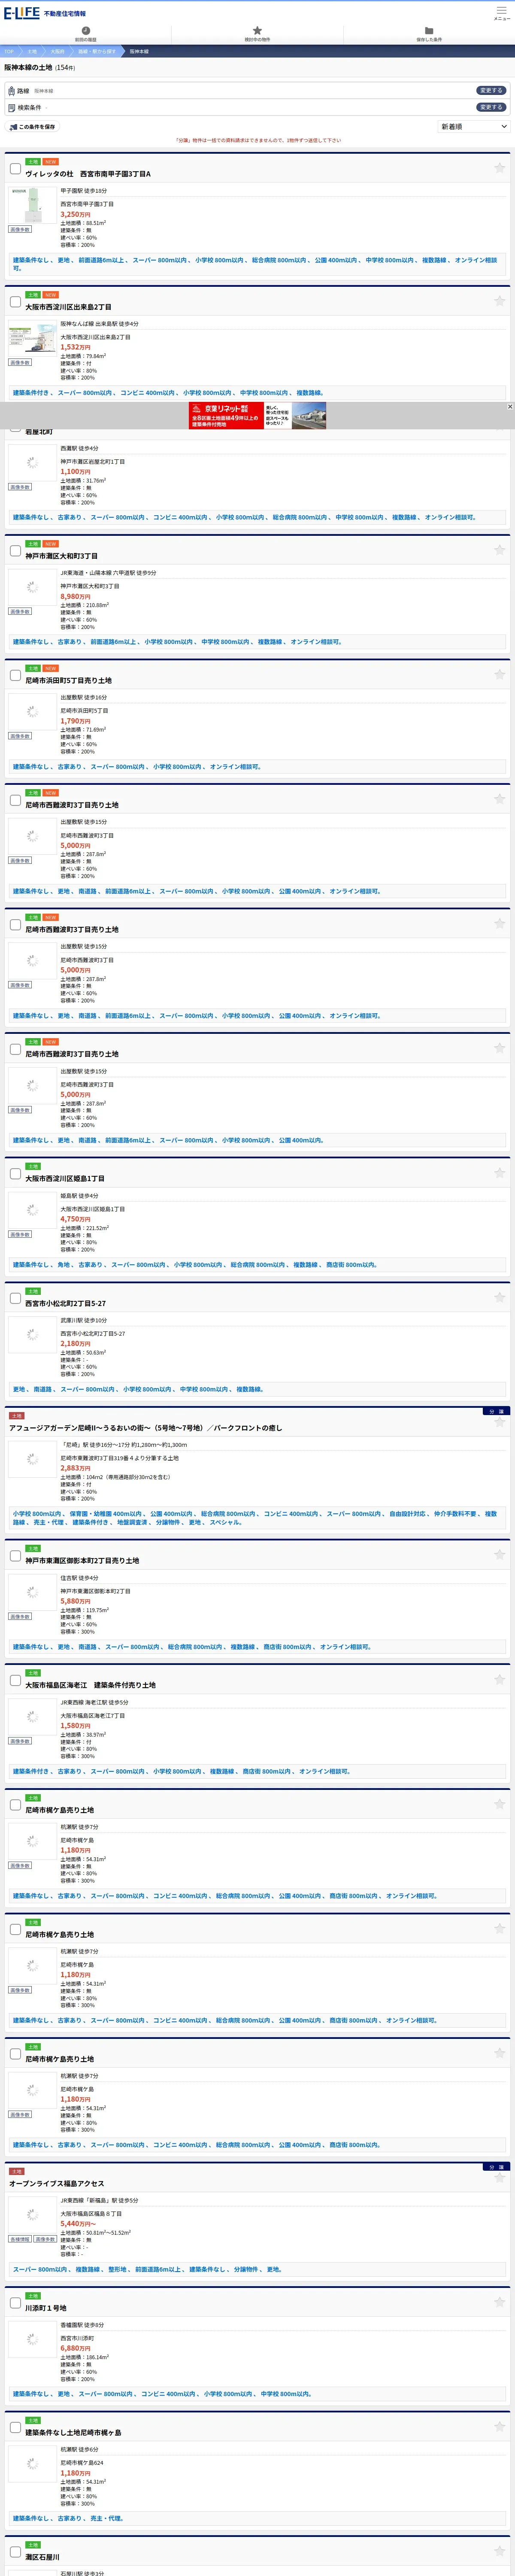Click 8,980万円 price of 大和町3丁目

[x=75, y=596]
